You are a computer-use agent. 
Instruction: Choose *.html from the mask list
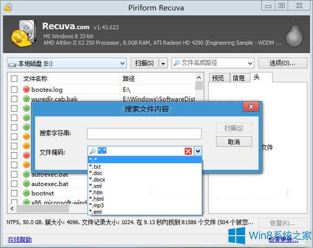tap(145, 199)
